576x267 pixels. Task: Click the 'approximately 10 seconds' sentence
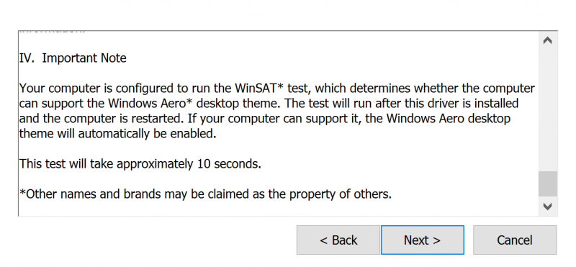140,164
